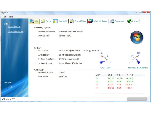Click the Defrag cubes icon
The image size is (151, 113).
pos(129,21)
